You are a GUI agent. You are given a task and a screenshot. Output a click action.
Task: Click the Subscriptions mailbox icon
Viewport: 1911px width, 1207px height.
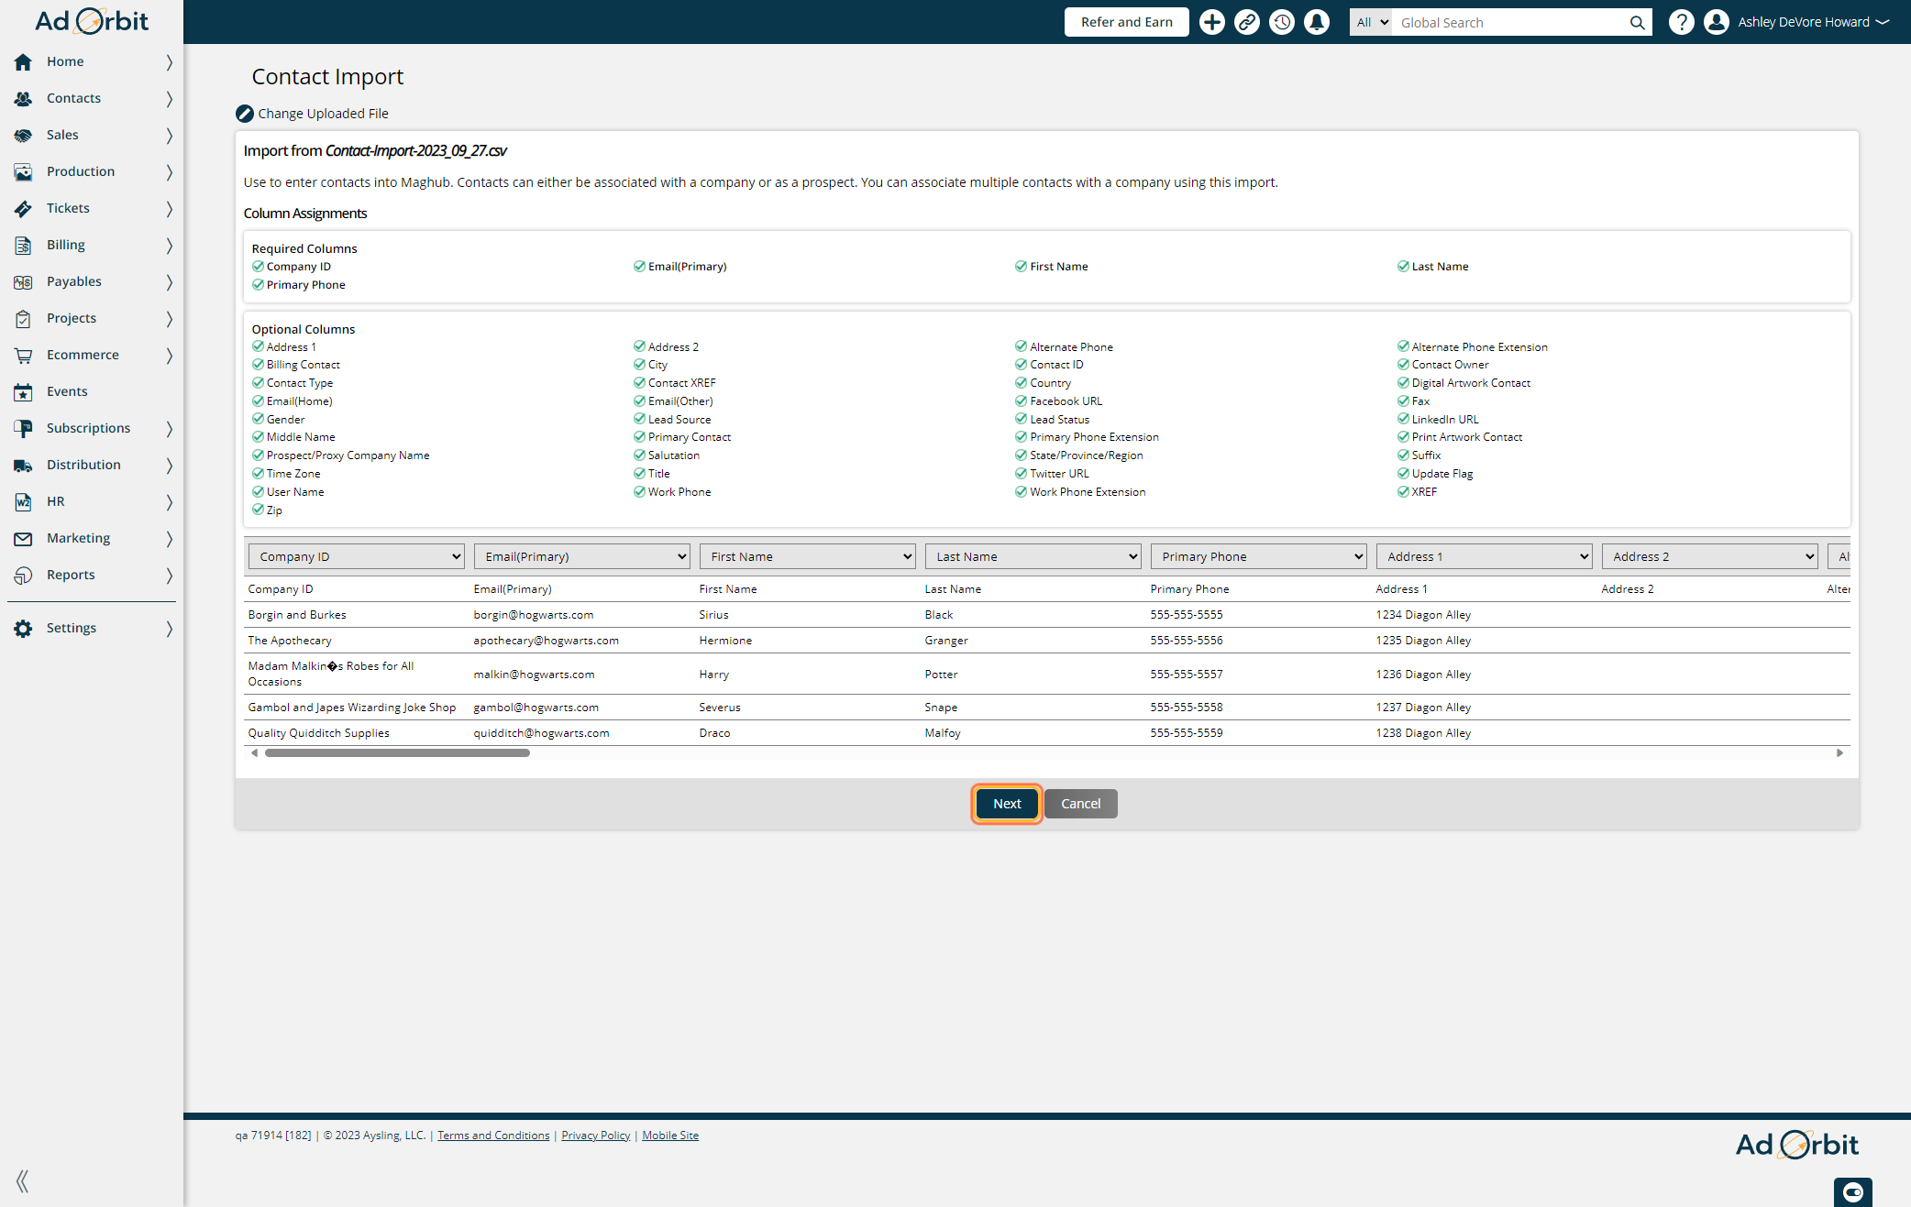tap(23, 429)
